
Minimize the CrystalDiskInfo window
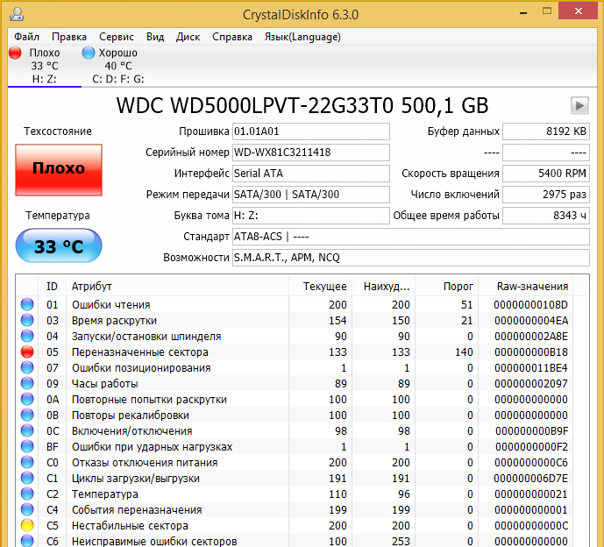pos(523,13)
